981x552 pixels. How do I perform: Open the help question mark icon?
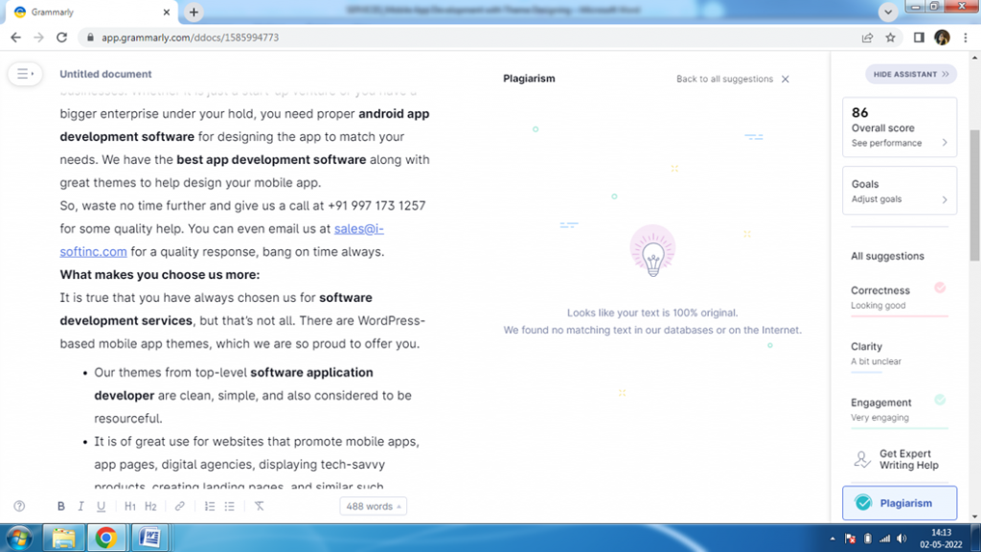click(19, 506)
